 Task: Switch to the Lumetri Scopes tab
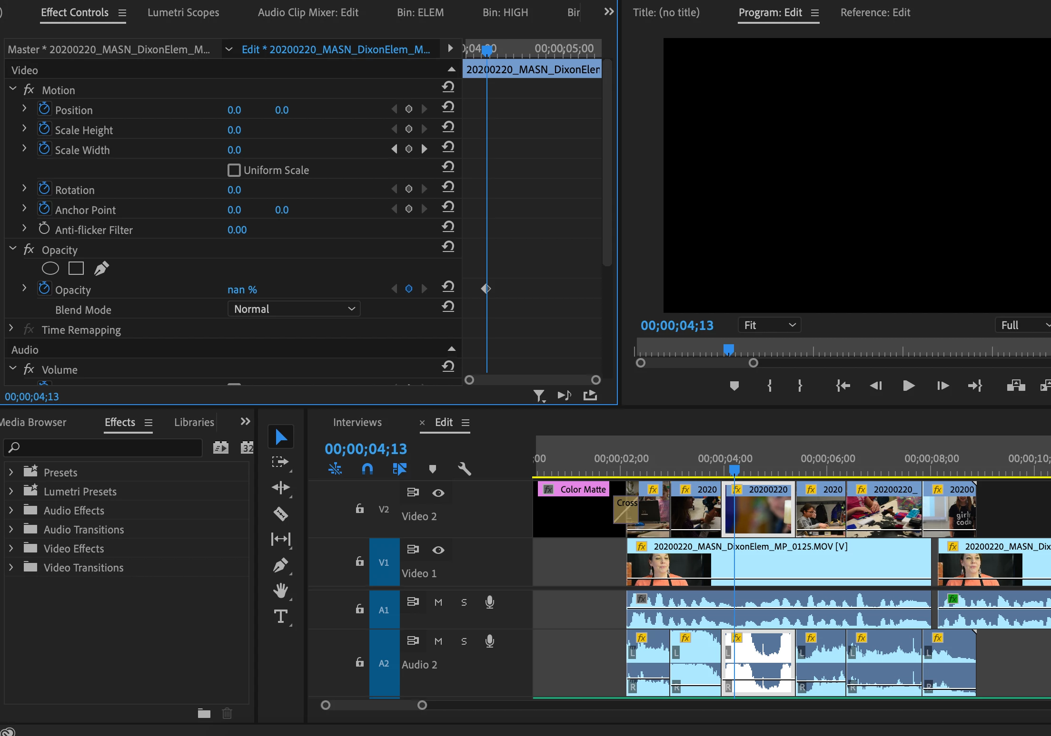point(183,13)
